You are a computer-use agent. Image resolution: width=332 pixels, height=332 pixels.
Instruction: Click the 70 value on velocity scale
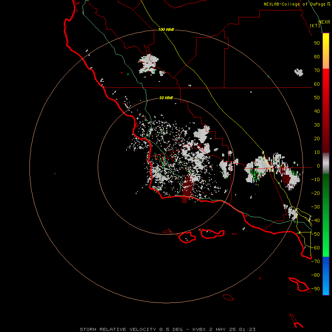(317, 70)
